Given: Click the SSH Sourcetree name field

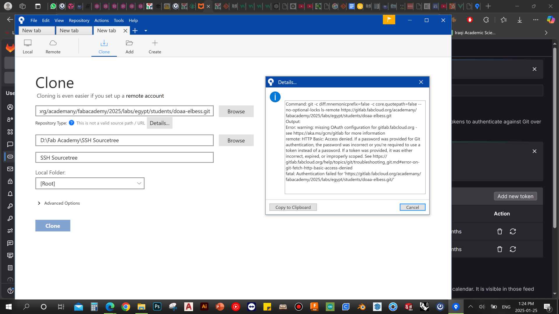Looking at the screenshot, I should coord(125,158).
